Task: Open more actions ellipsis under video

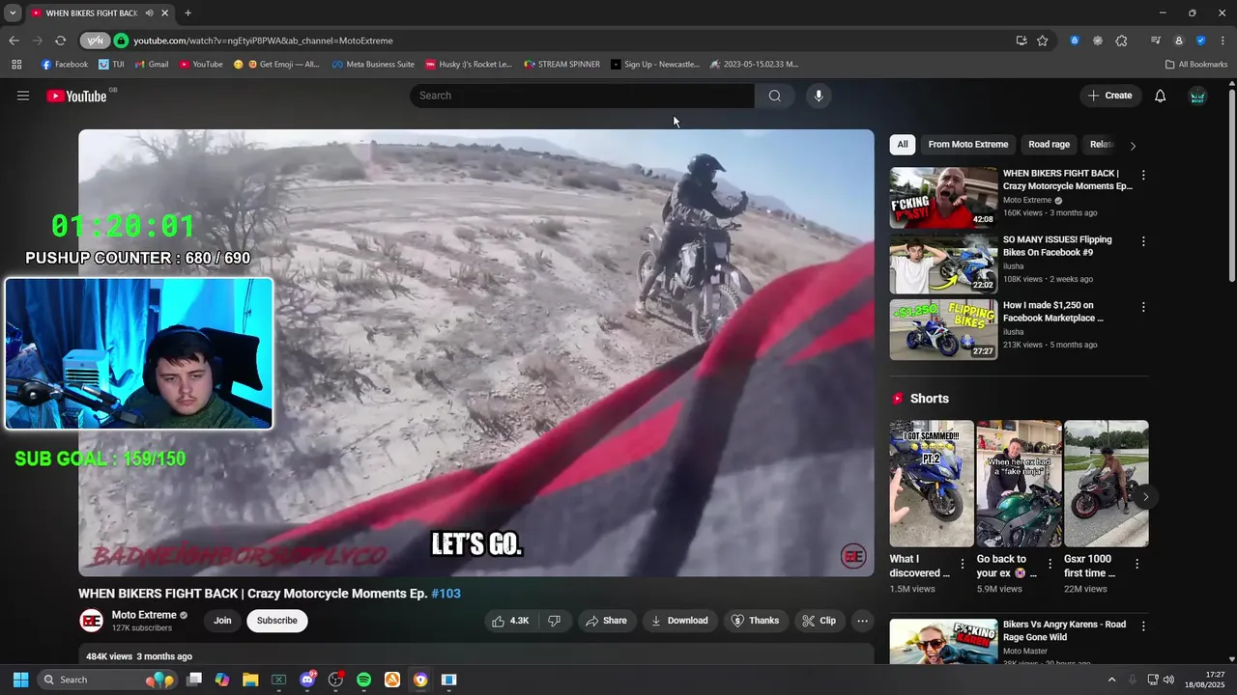Action: (863, 621)
